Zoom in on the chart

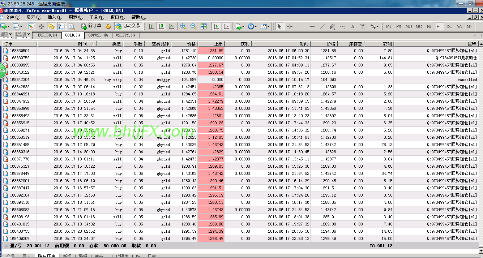(183, 26)
